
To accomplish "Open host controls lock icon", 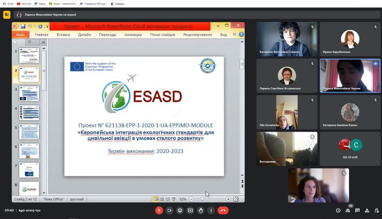I will pyautogui.click(x=376, y=210).
